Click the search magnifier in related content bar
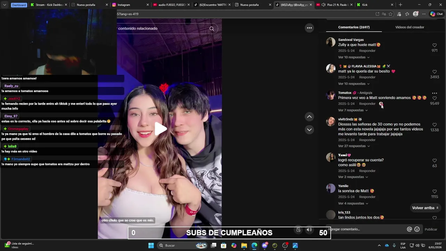The height and width of the screenshot is (251, 446). pos(212,29)
